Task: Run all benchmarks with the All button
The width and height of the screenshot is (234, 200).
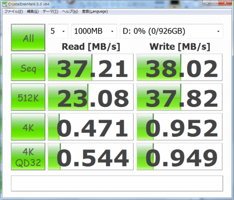Action: (28, 37)
